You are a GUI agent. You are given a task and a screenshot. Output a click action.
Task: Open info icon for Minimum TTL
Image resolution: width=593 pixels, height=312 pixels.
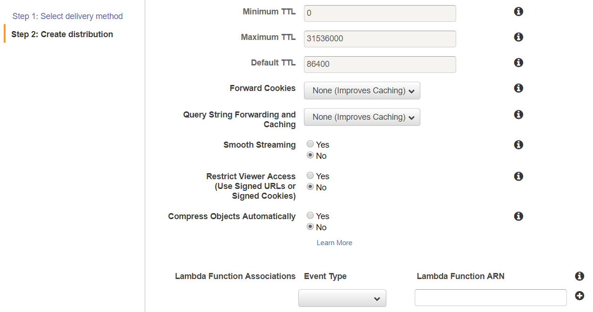click(519, 12)
